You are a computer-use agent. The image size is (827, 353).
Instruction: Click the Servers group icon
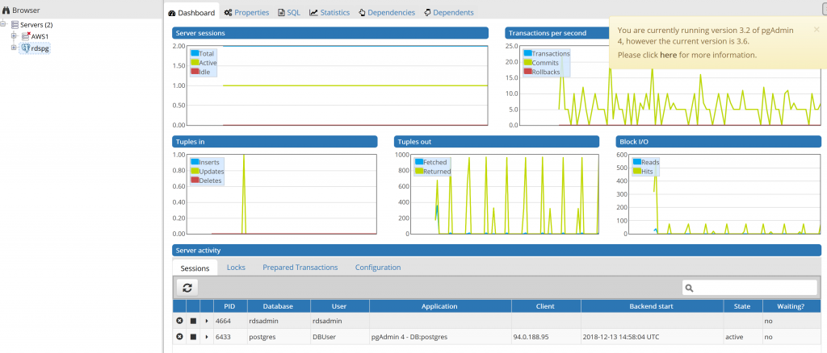(15, 24)
